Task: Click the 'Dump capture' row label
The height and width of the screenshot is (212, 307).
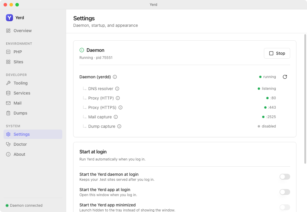Action: [102, 126]
